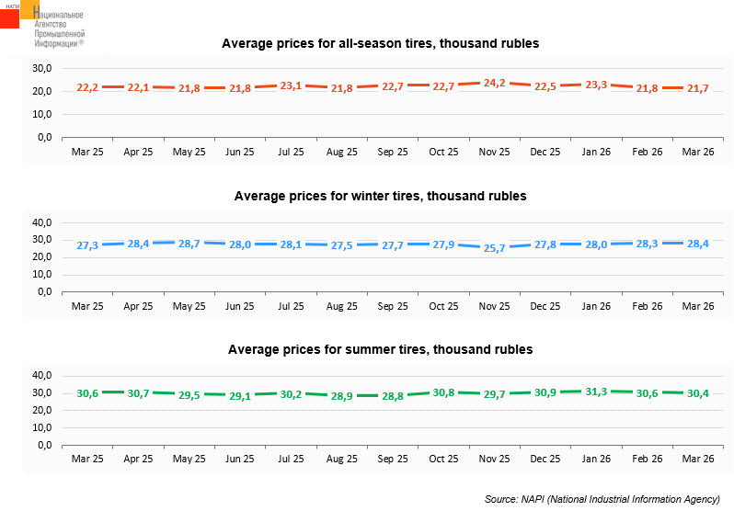Viewport: 734px width, 511px height.
Task: Click the Nov 25 axis label under all-season chart
Action: 494,150
